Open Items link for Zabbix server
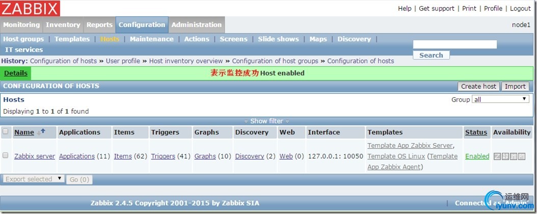 pyautogui.click(x=123, y=156)
